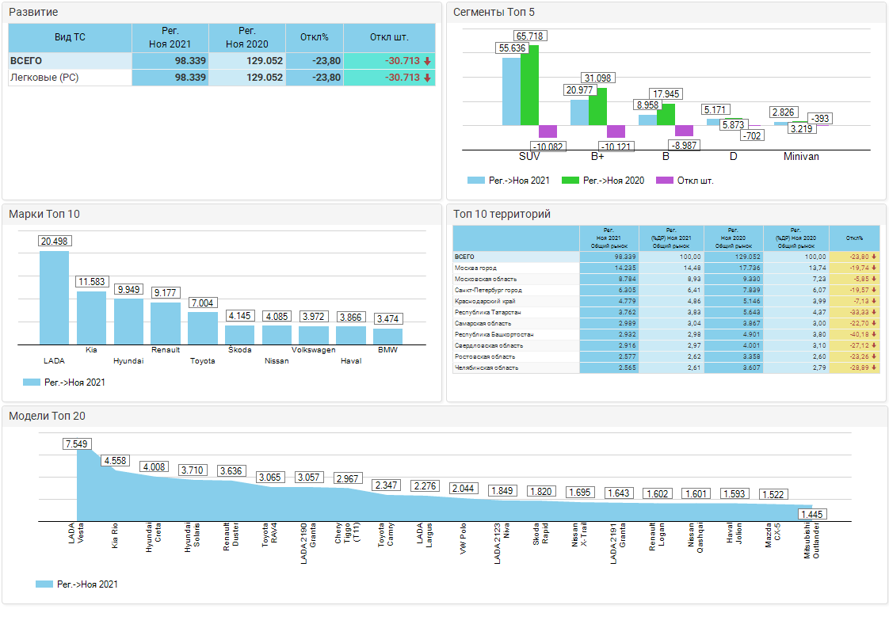Sort by the Вид ТС column header
The image size is (889, 628).
[x=70, y=37]
